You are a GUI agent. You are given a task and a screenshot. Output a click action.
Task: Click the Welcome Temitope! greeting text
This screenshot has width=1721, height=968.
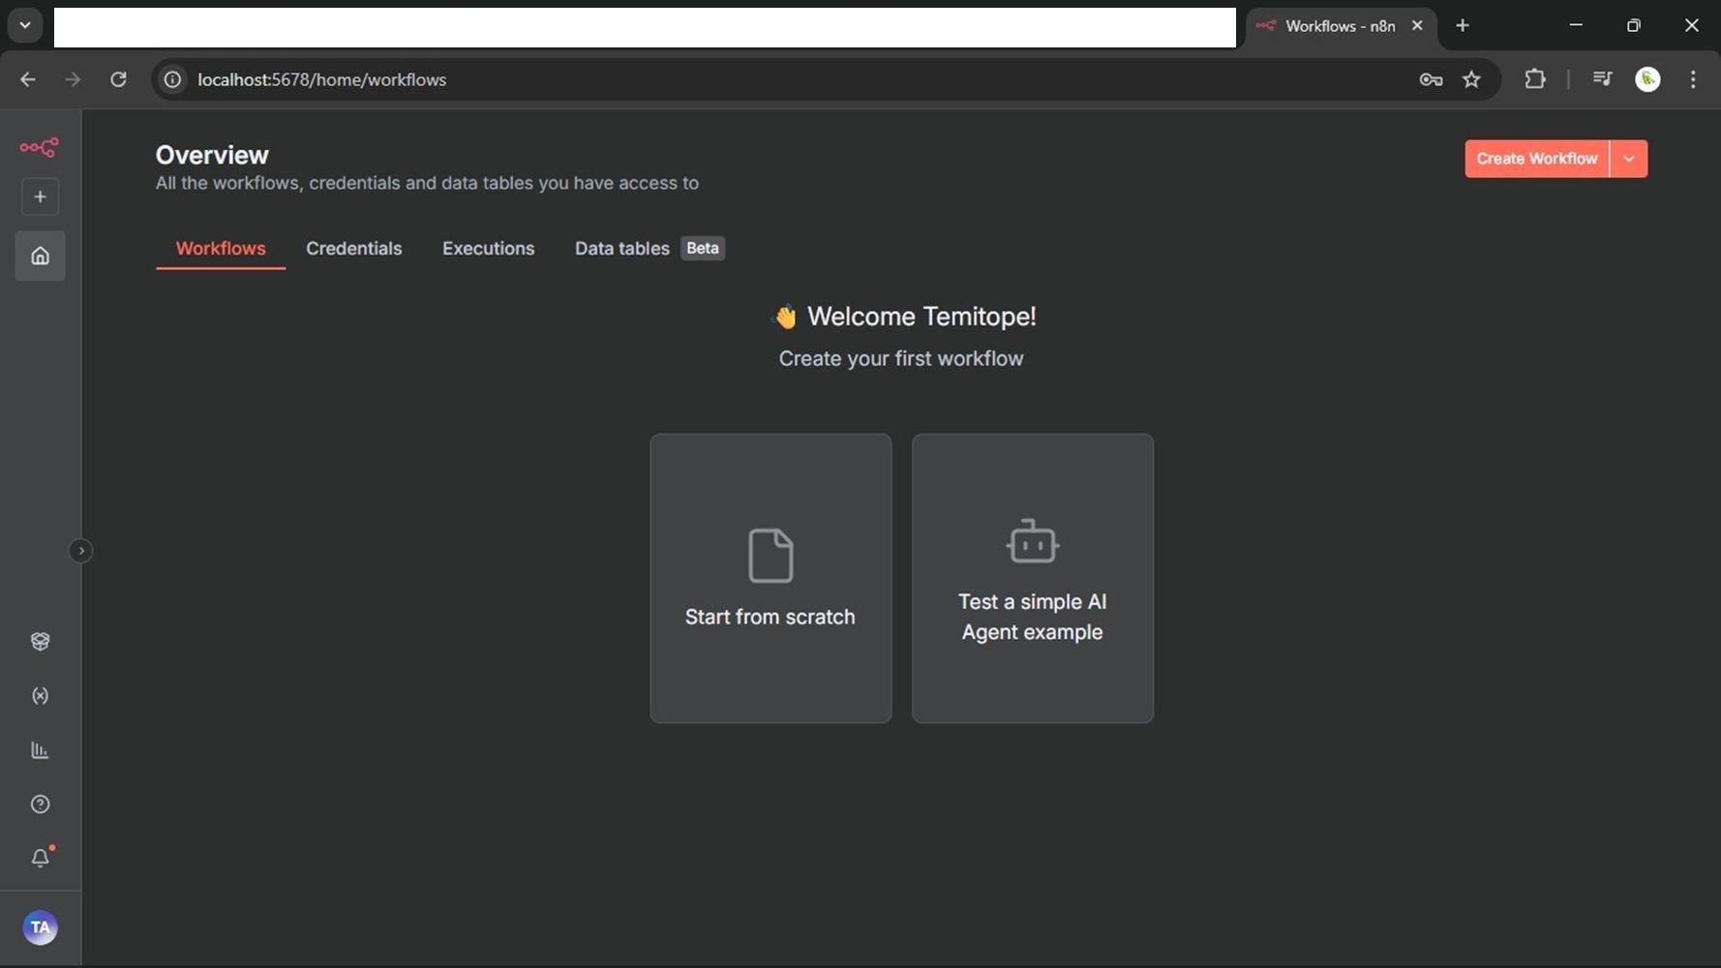921,317
